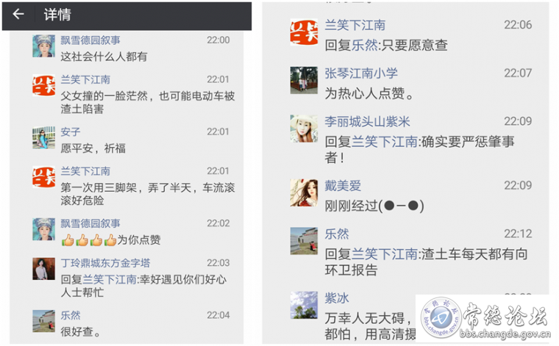
Task: Select the 戴美爱 username
Action: 343,185
